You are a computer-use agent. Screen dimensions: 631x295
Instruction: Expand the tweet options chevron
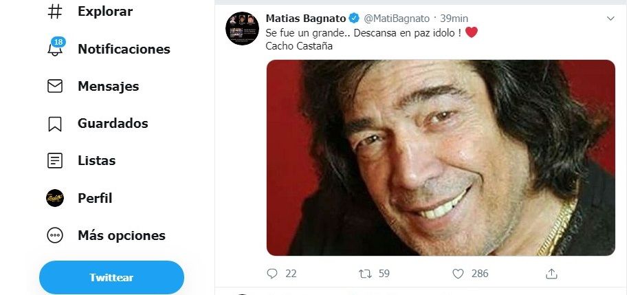[x=610, y=19]
